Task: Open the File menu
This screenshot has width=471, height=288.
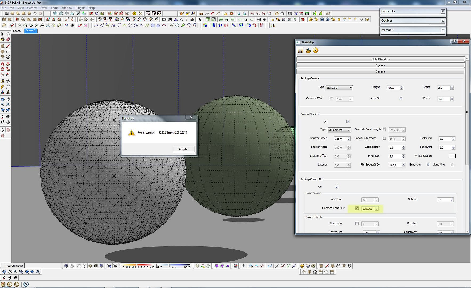Action: coord(4,8)
